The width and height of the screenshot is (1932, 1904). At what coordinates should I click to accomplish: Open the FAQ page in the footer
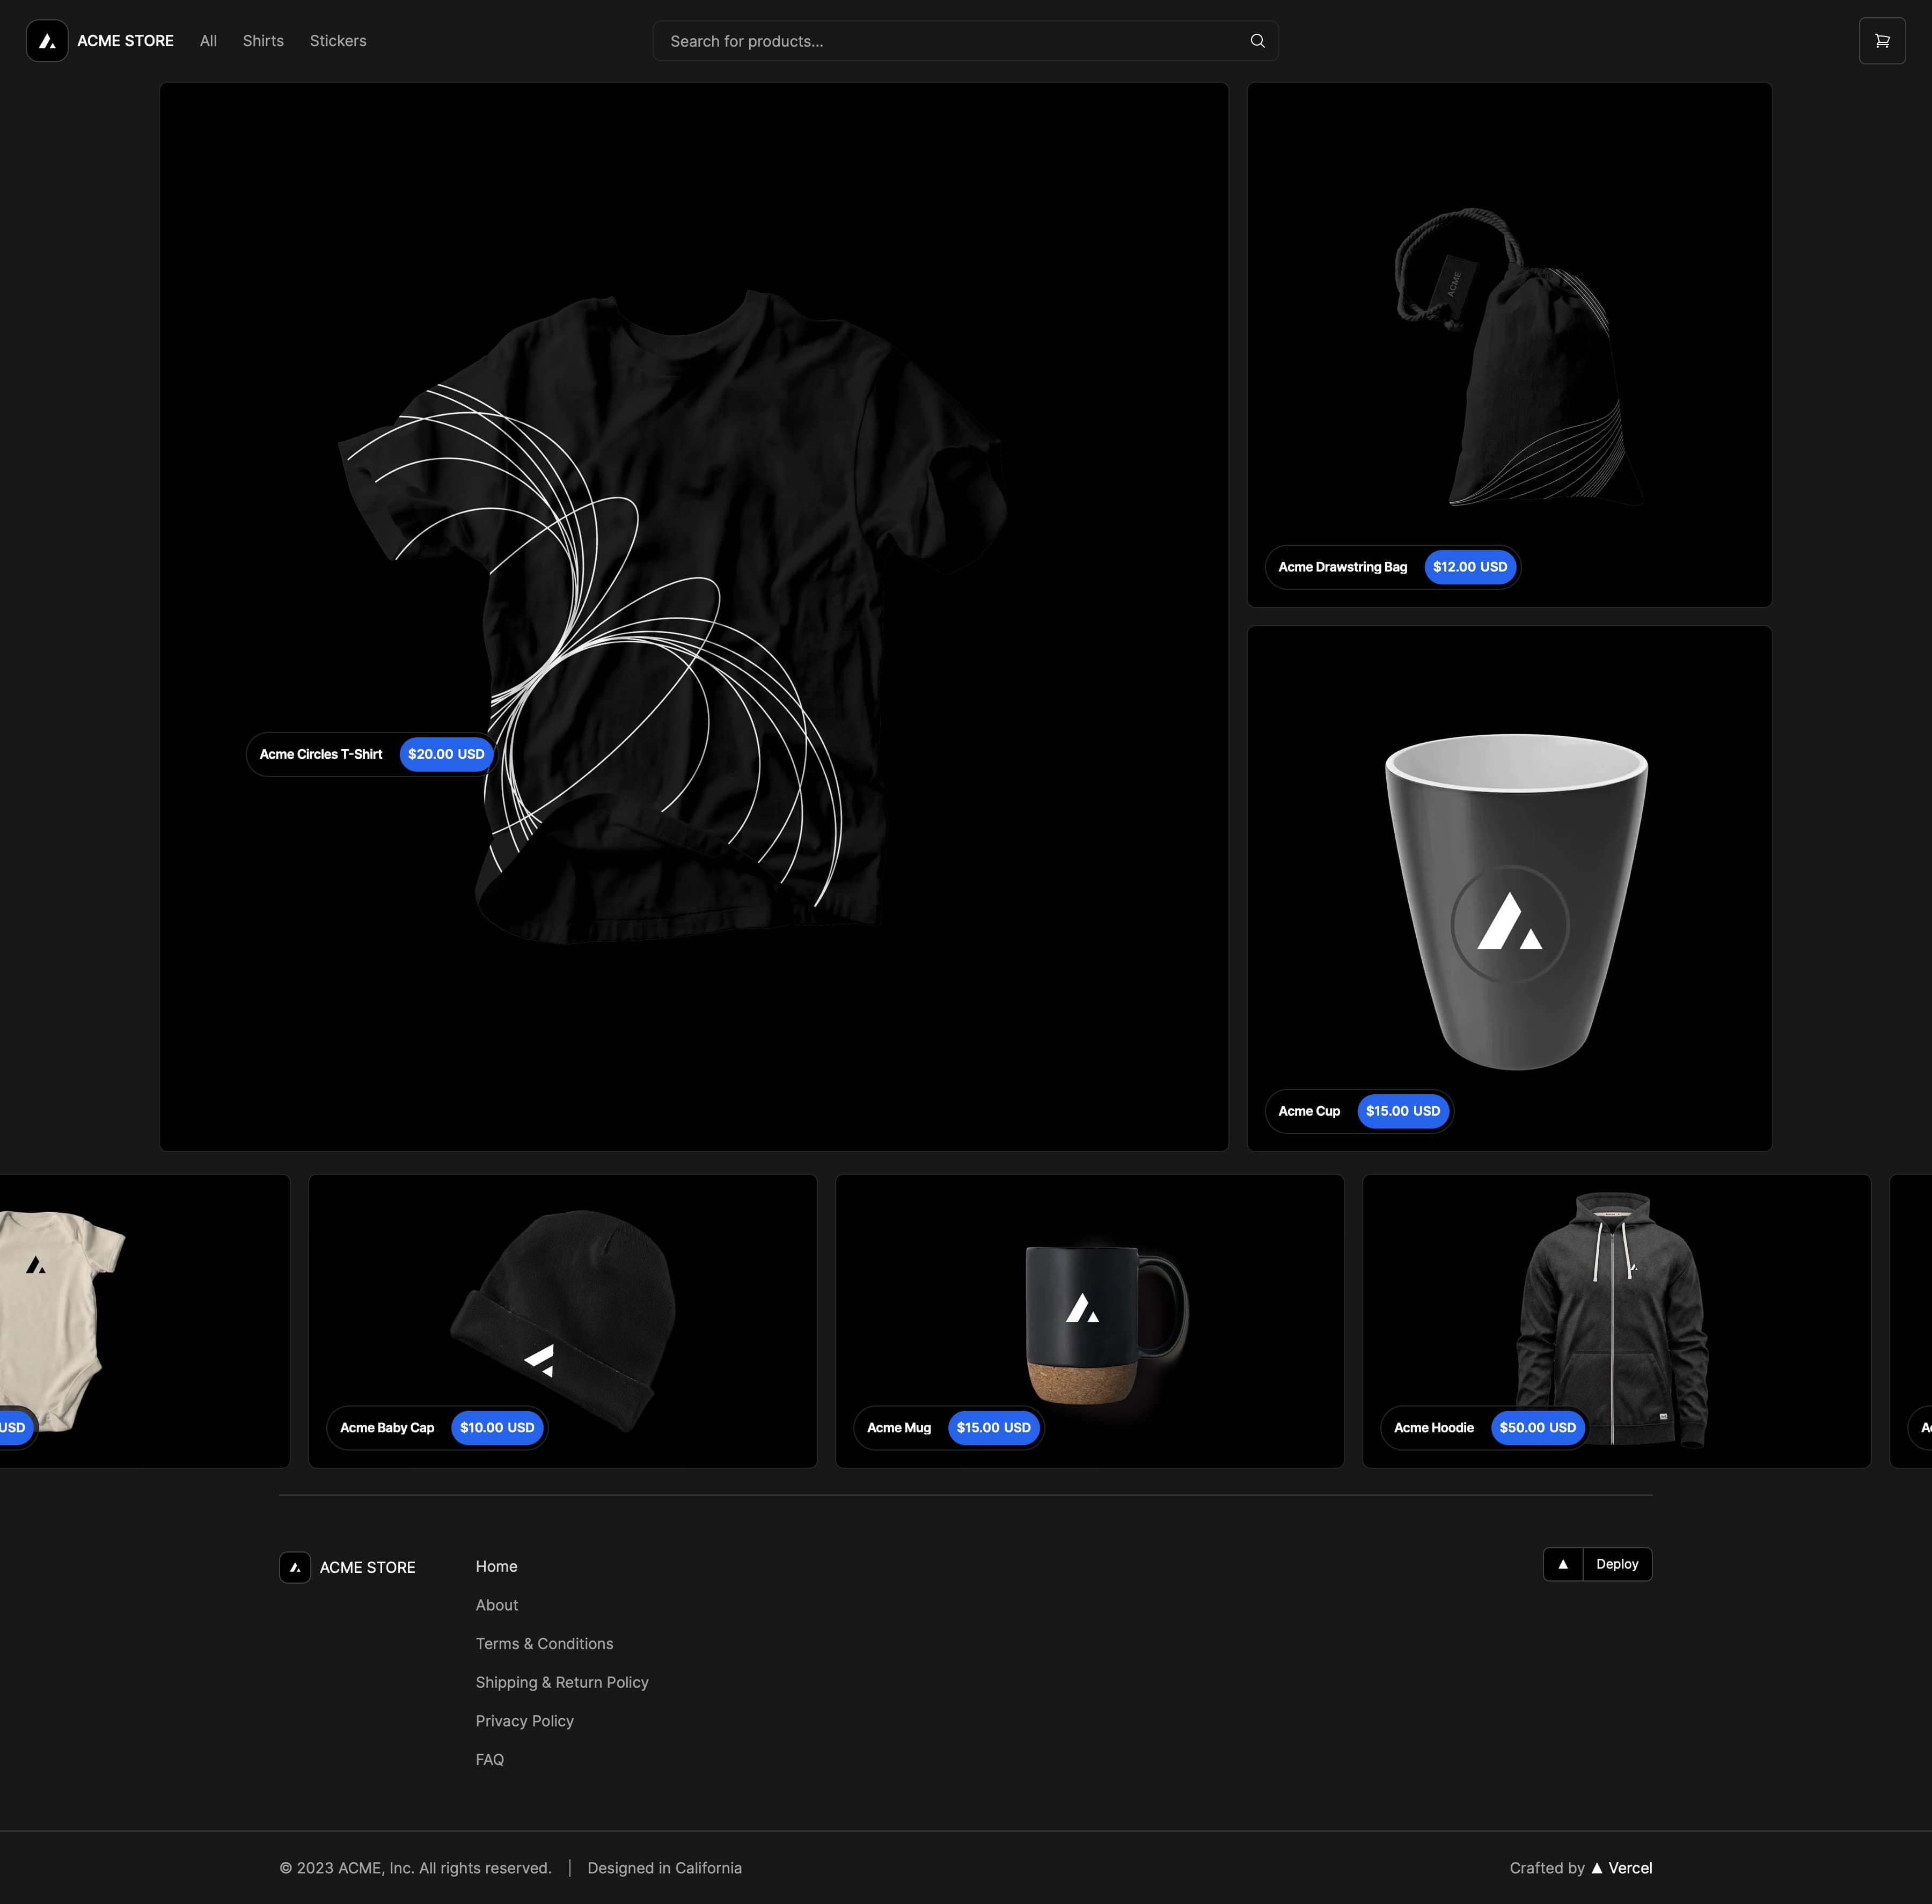(490, 1759)
